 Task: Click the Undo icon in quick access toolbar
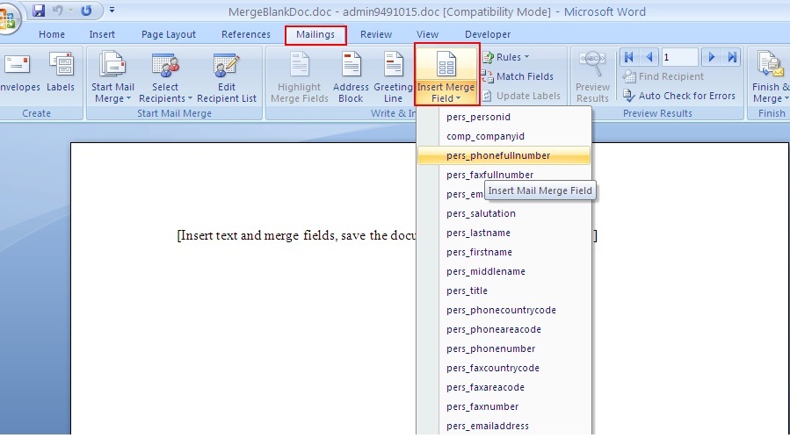57,11
